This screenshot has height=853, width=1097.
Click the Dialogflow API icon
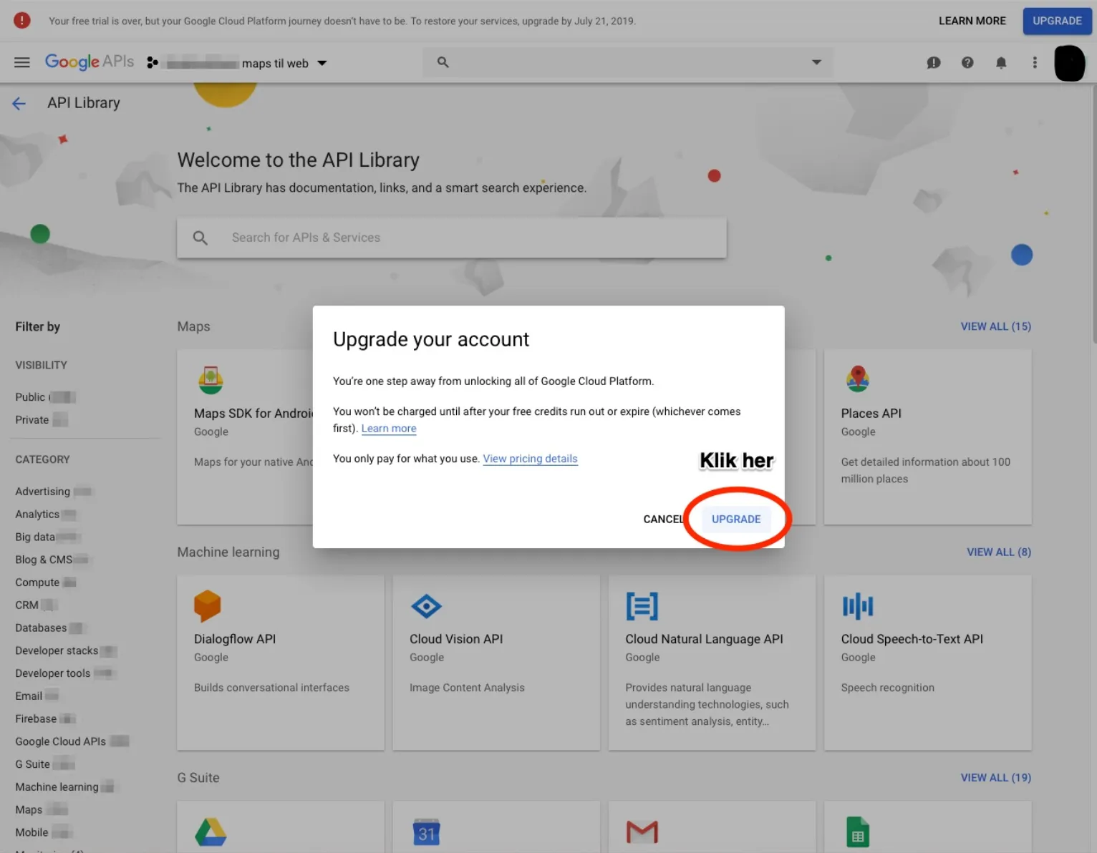(208, 606)
